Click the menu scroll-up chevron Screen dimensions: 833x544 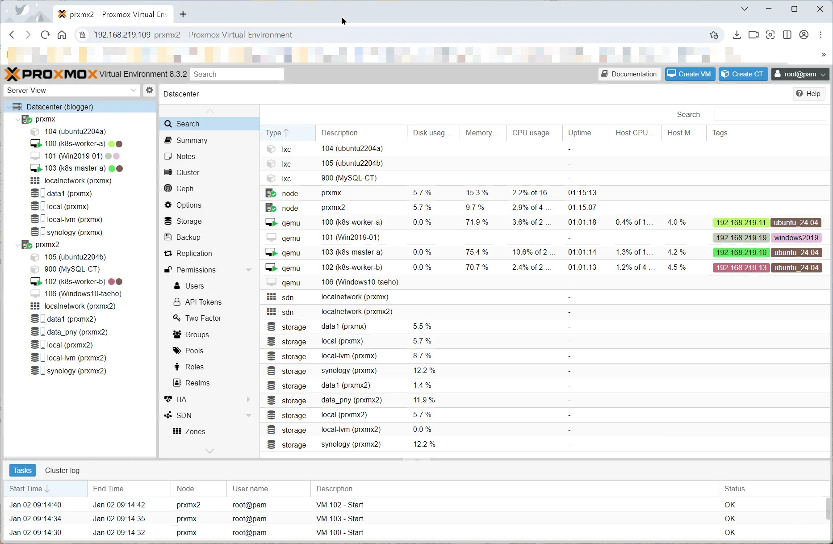[209, 111]
